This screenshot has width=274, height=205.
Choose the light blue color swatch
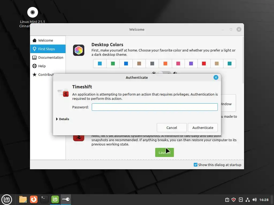pyautogui.click(x=100, y=64)
